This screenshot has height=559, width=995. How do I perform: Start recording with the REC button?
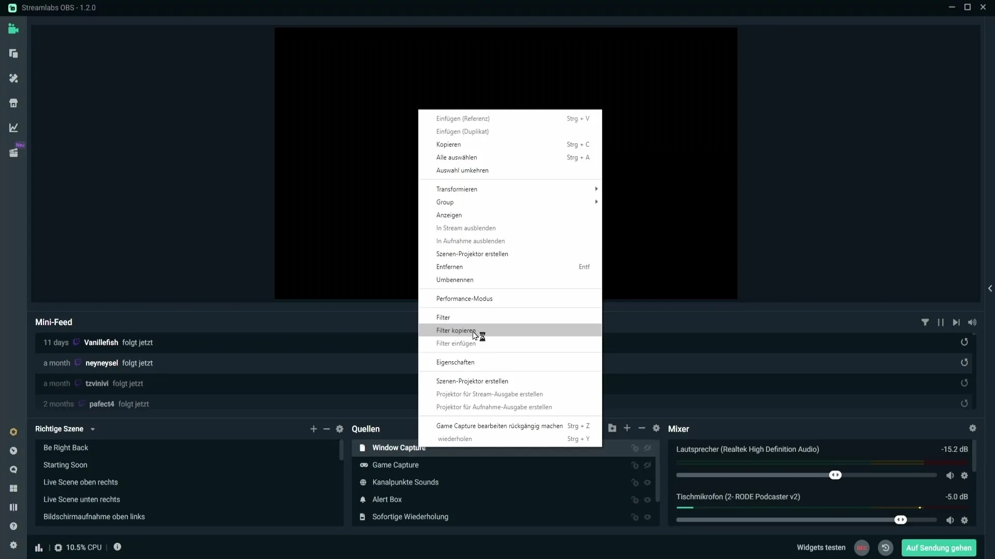(x=862, y=548)
